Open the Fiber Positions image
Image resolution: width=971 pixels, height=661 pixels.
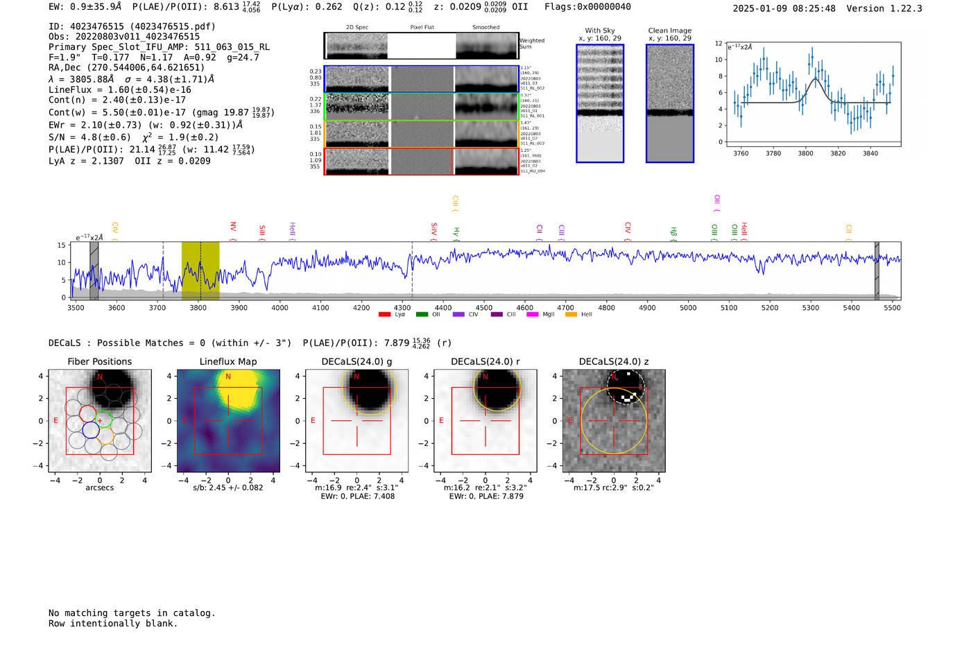point(100,420)
